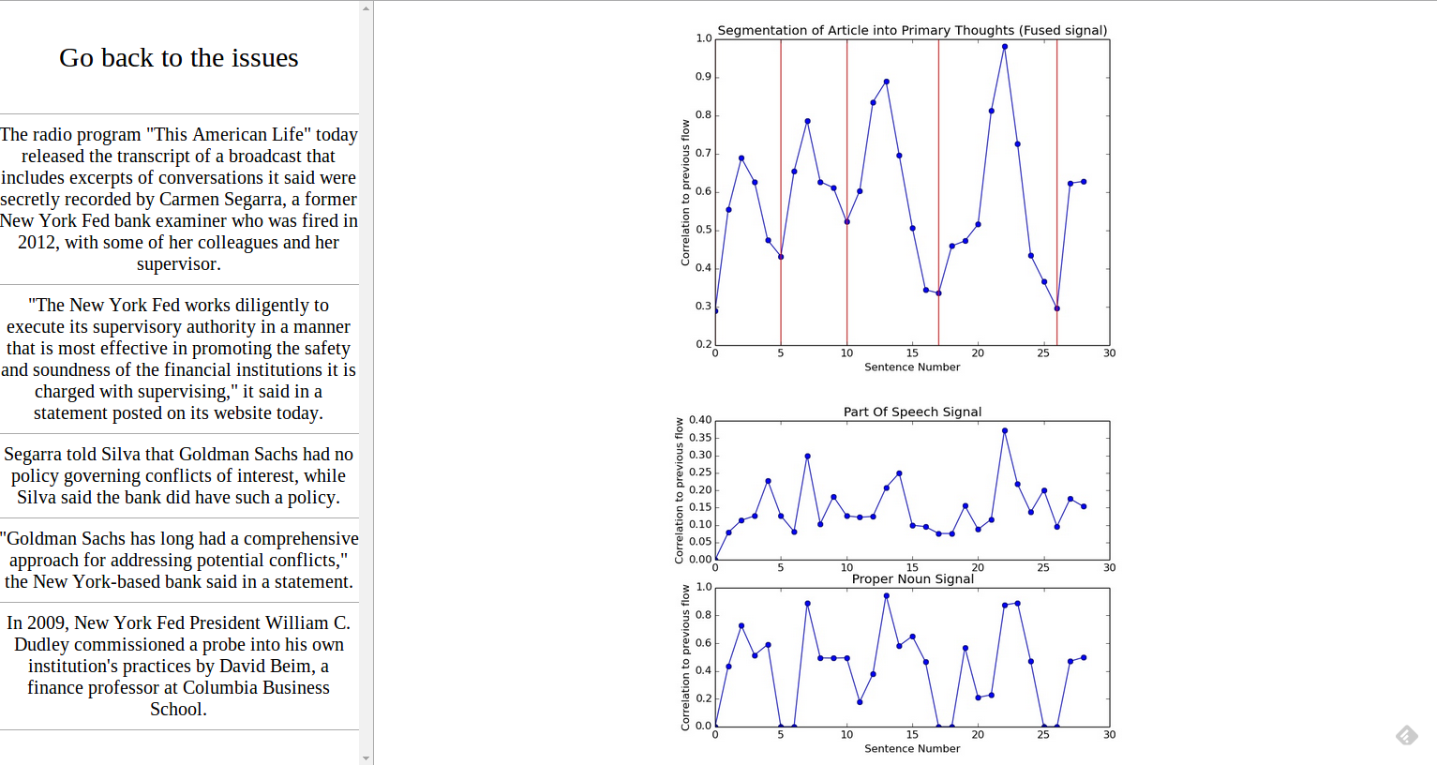This screenshot has height=765, width=1437.
Task: Click the 'Segmentation of Article into Primary Thoughts' chart title
Action: point(912,30)
